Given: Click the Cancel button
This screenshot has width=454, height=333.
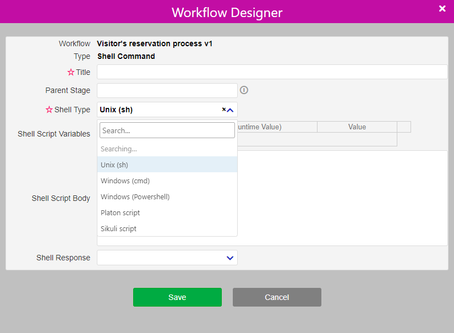Looking at the screenshot, I should click(277, 297).
